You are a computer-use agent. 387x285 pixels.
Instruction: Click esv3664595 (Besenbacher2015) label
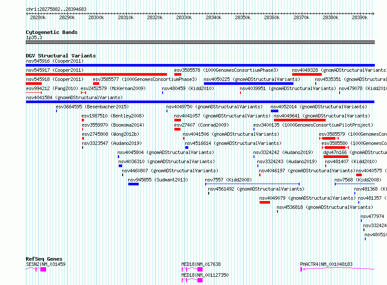[x=92, y=107]
